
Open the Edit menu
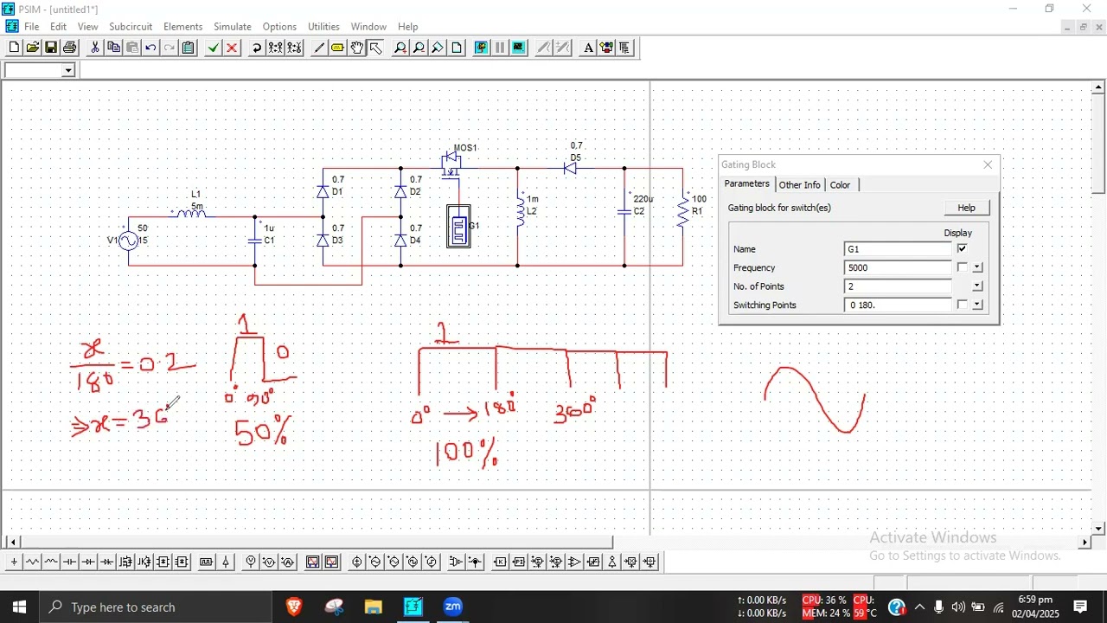[x=58, y=27]
